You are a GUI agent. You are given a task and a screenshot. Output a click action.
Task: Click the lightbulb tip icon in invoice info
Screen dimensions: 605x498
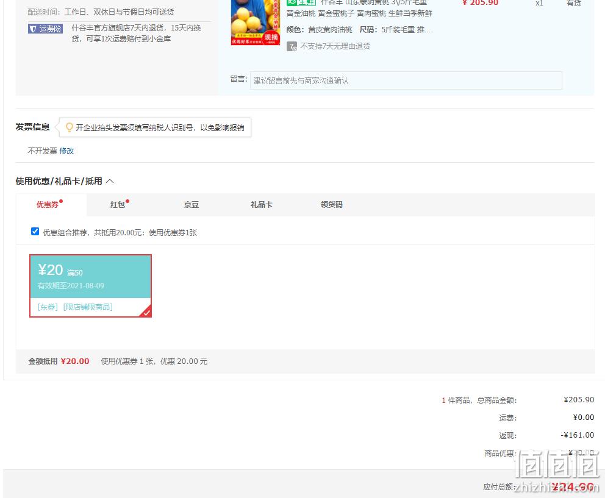click(70, 127)
